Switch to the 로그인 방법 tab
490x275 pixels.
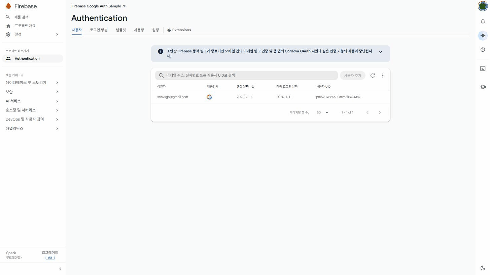[99, 30]
